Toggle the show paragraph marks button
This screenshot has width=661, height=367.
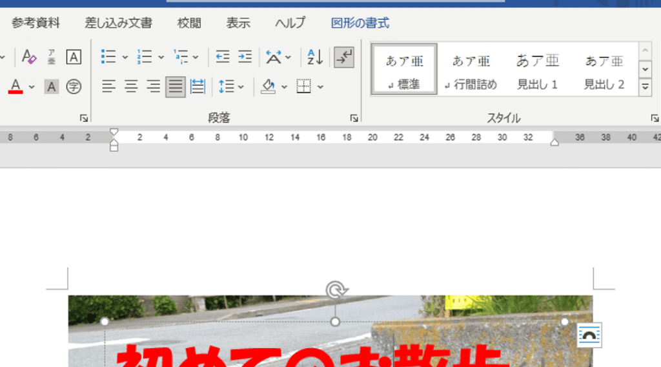[x=344, y=57]
